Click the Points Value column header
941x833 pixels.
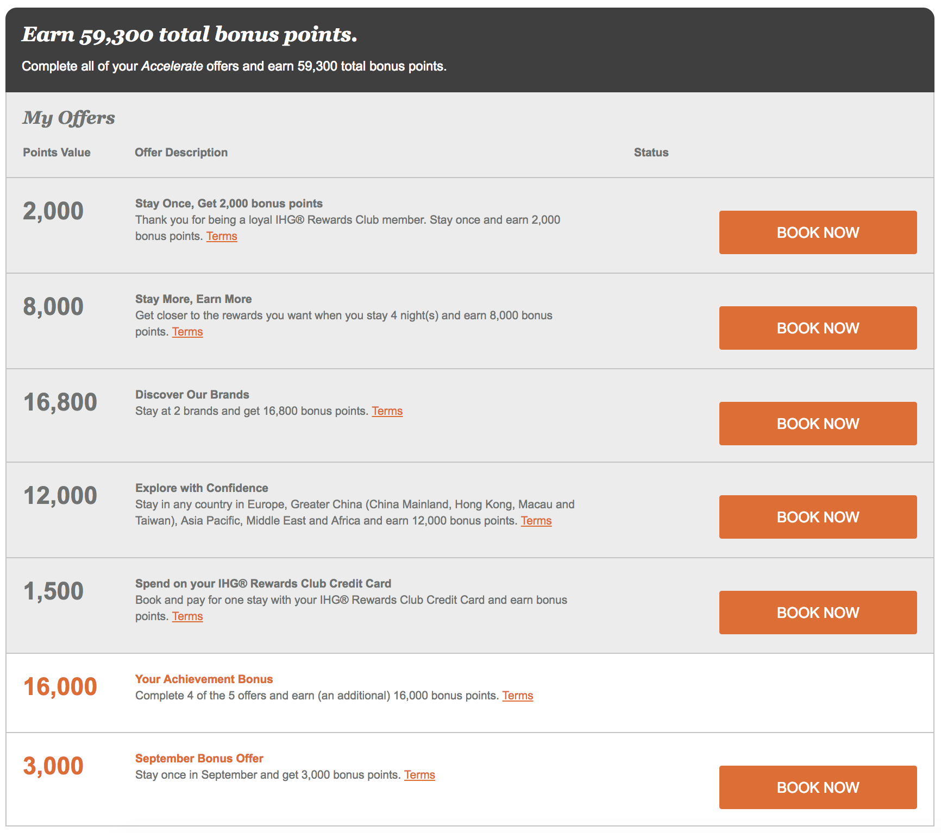(x=57, y=153)
